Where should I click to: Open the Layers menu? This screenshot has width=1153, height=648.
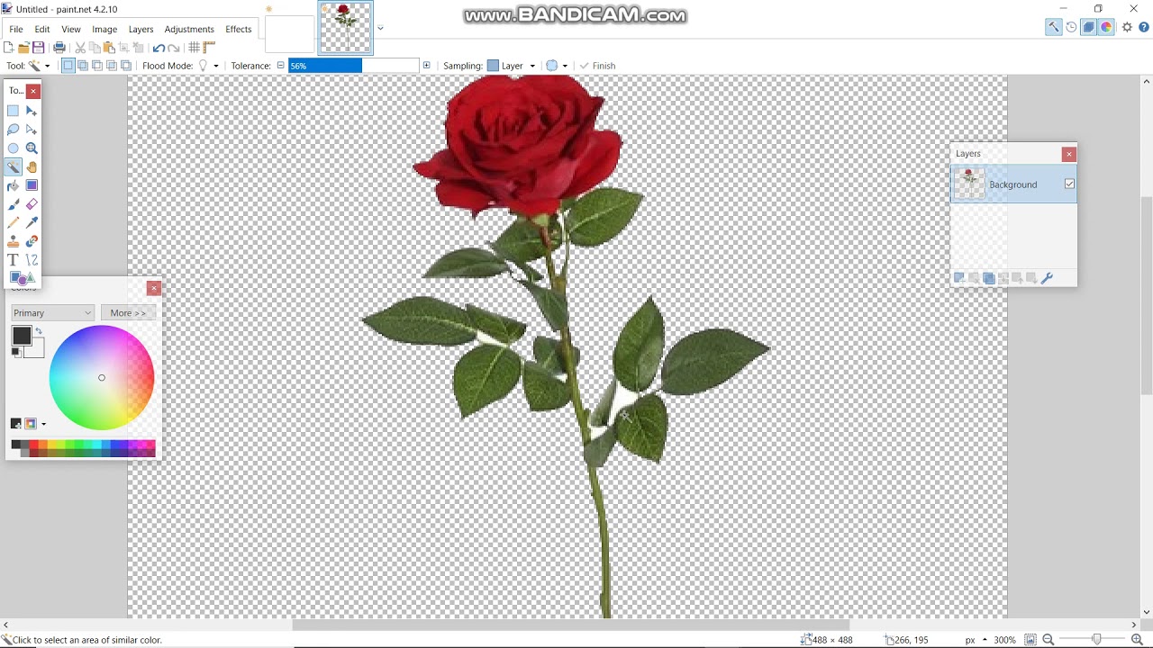pyautogui.click(x=141, y=29)
